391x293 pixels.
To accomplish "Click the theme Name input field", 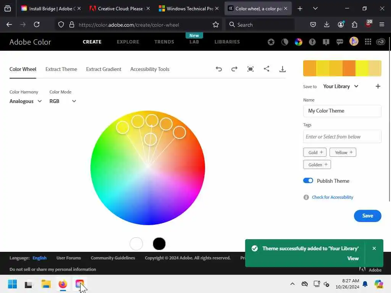I will (342, 111).
